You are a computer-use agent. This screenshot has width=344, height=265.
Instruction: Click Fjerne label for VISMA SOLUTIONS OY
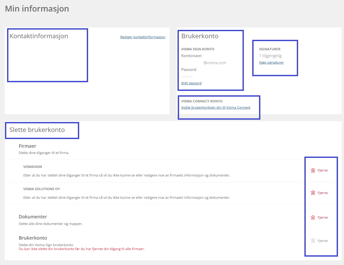tap(322, 193)
